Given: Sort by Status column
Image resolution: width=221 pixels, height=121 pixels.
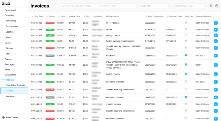Looking at the screenshot, I should pos(51,16).
